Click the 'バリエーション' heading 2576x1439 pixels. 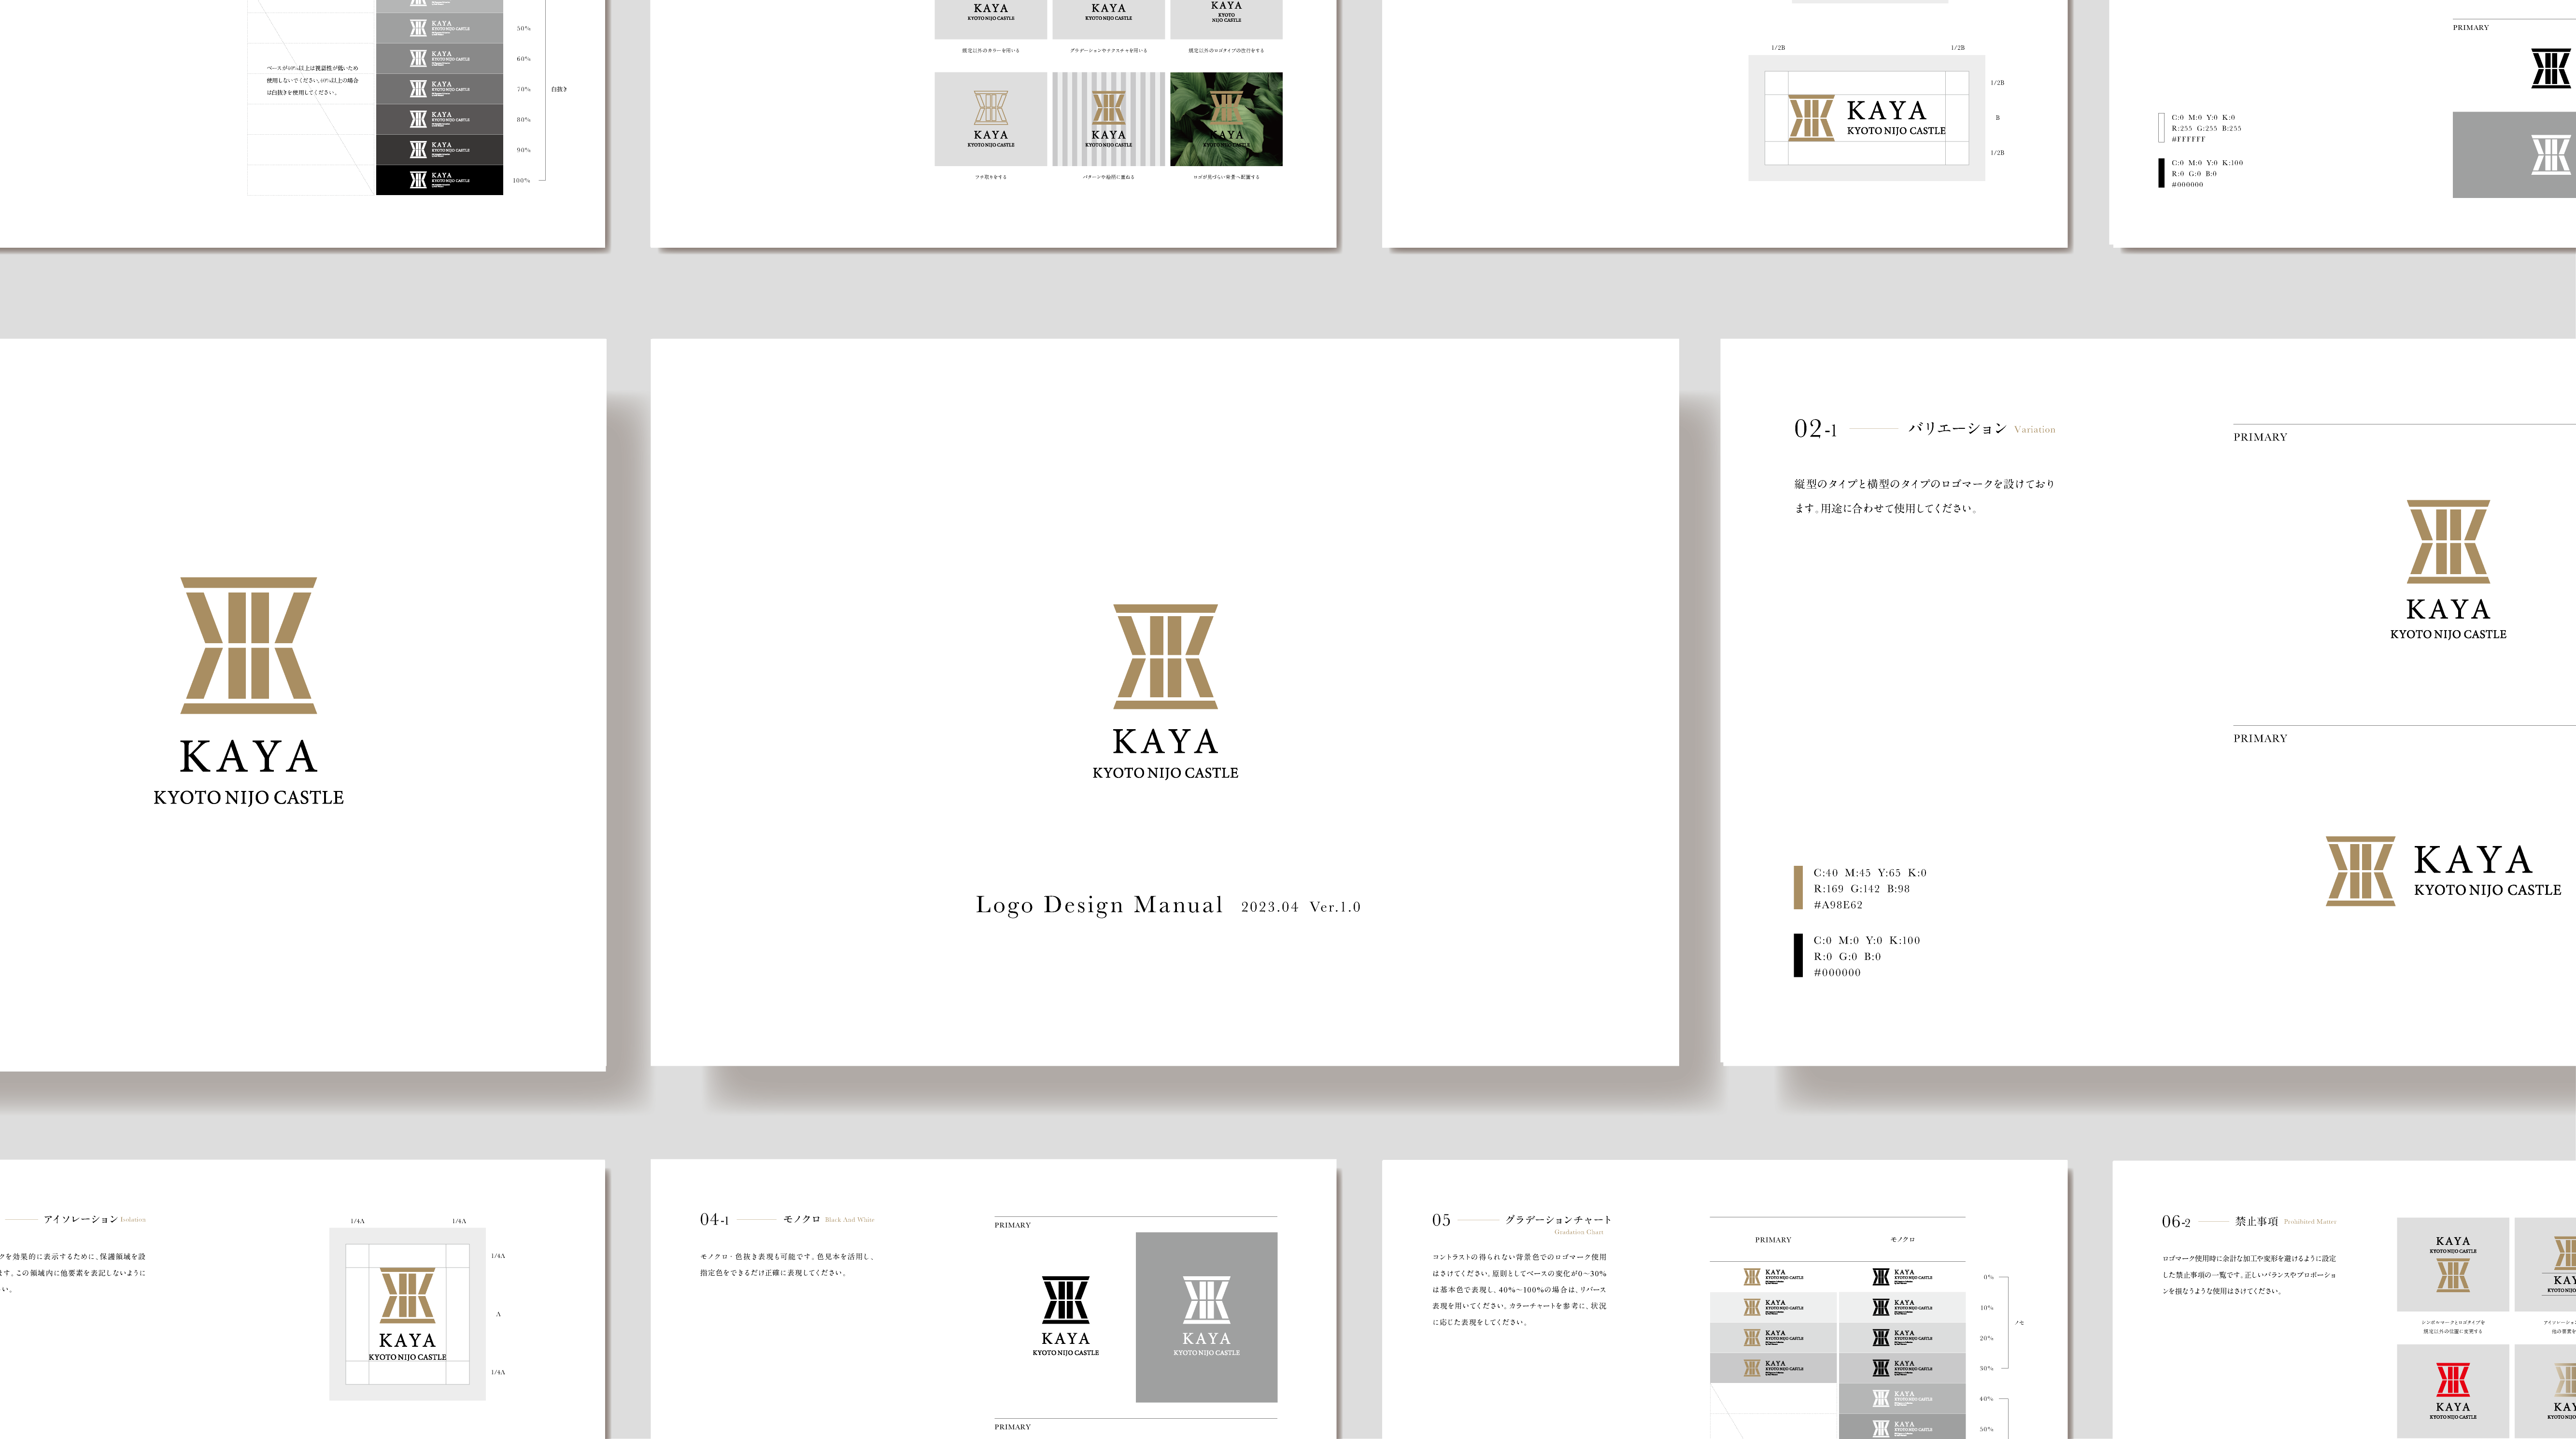coord(1957,428)
